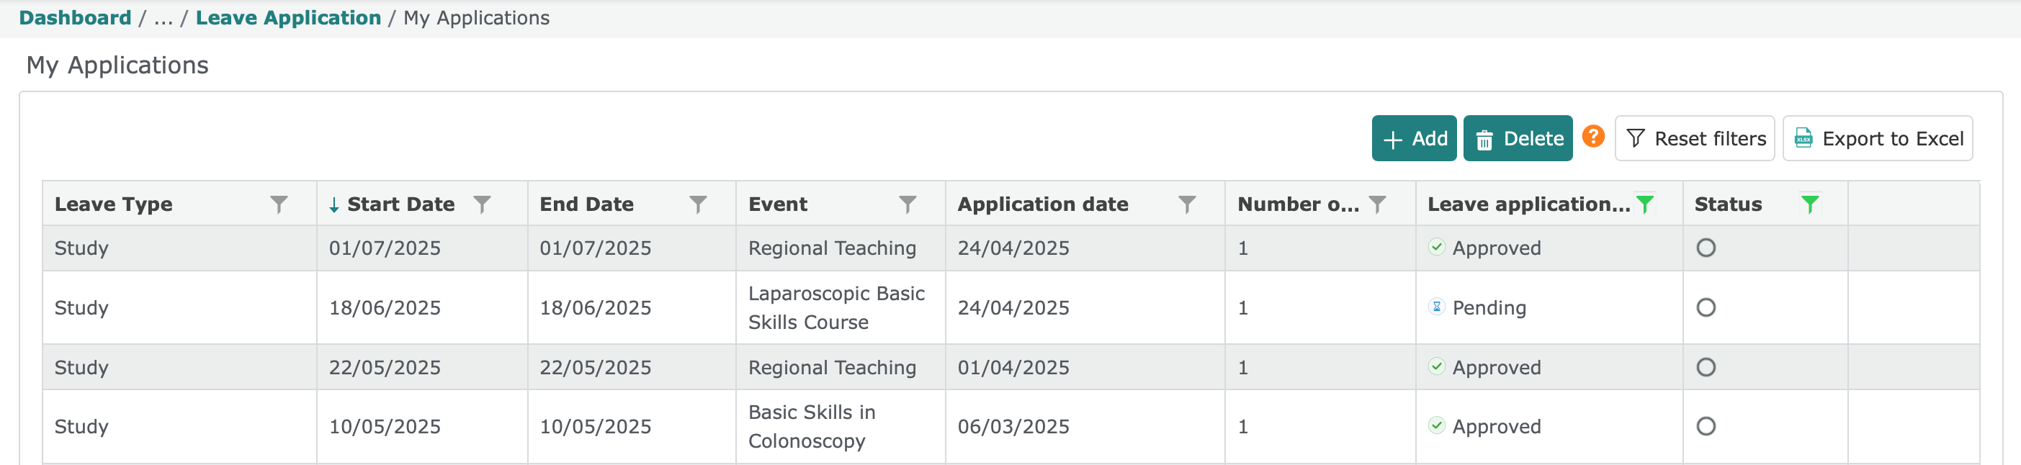
Task: Open the End Date column filter
Action: 697,204
